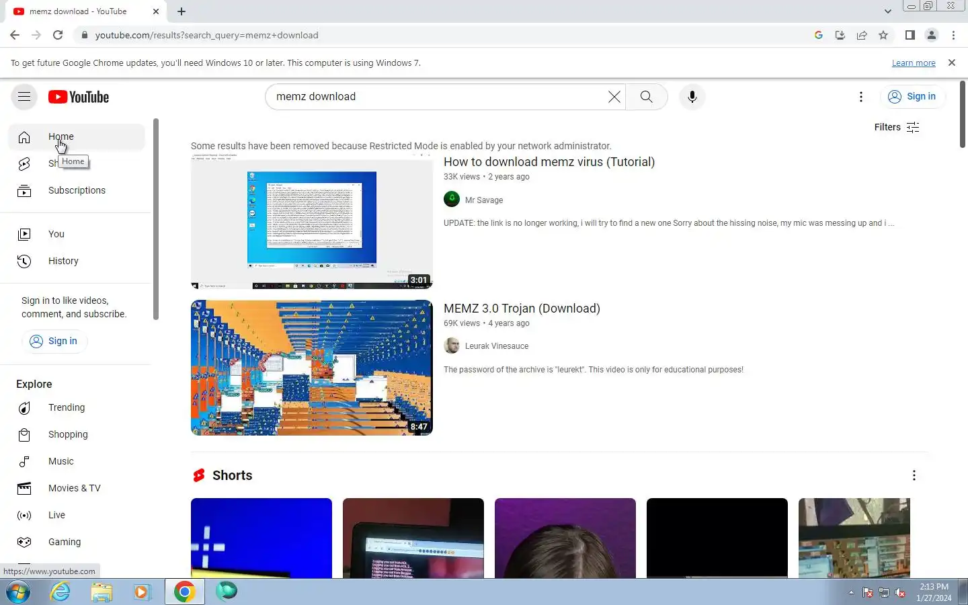Open the Windows Start menu
The width and height of the screenshot is (968, 605).
coord(18,592)
